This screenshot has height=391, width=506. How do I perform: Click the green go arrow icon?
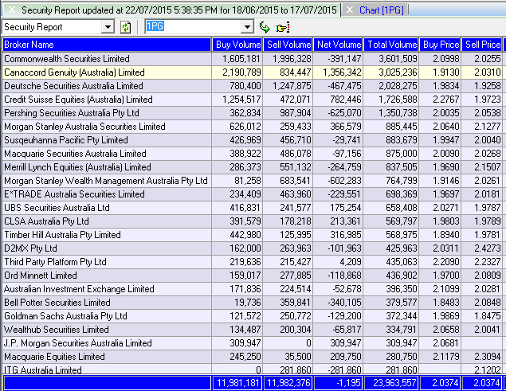[x=265, y=27]
